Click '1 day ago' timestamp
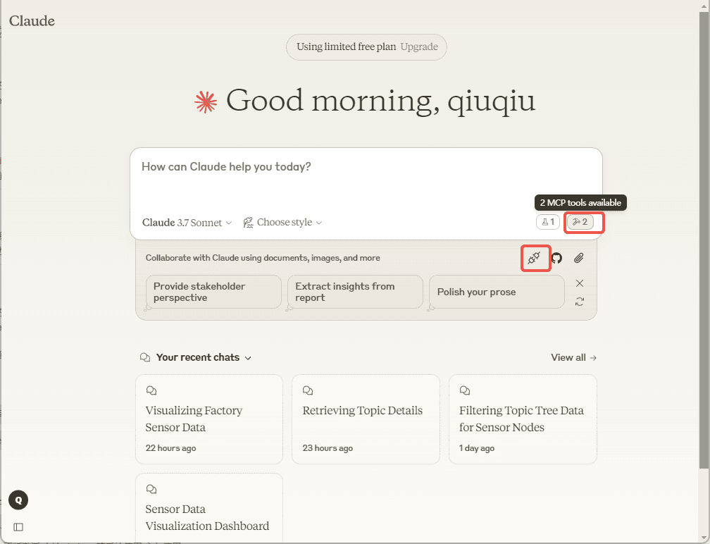 click(477, 448)
